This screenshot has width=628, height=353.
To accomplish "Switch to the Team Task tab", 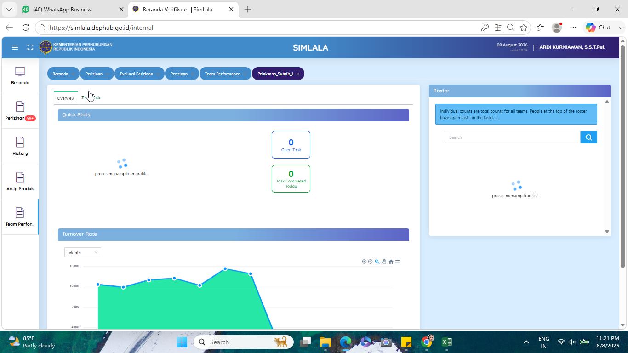I will pyautogui.click(x=91, y=98).
